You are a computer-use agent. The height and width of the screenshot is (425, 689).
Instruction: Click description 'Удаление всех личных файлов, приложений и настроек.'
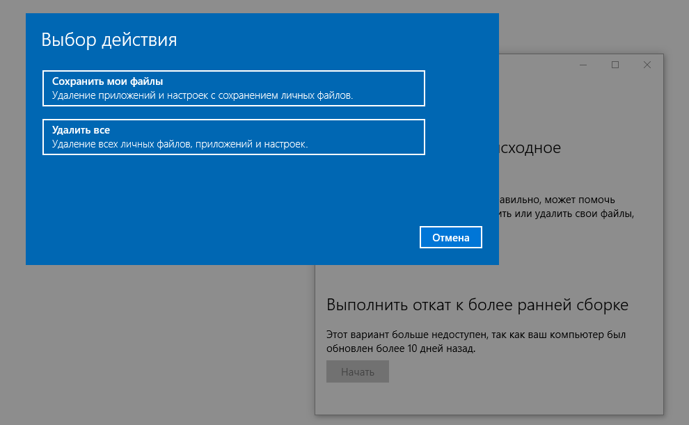(x=180, y=144)
